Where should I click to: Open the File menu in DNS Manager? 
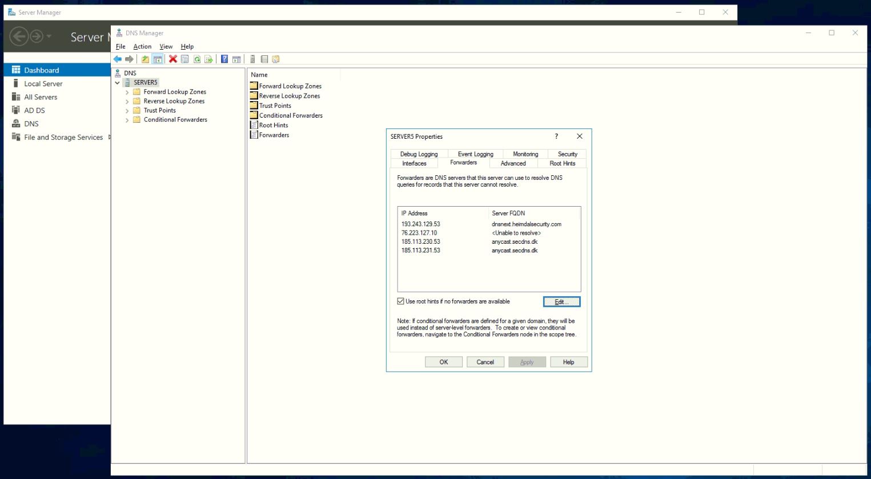[121, 47]
